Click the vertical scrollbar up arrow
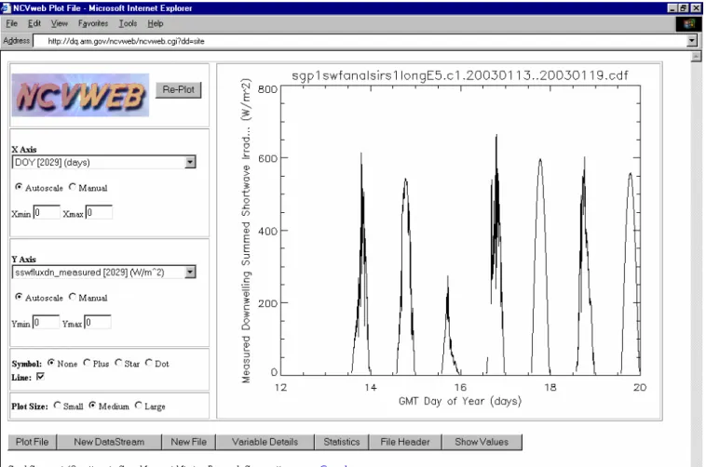 tap(696, 56)
